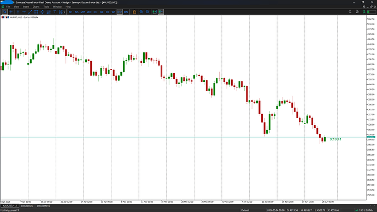The image size is (377, 212).
Task: Toggle the D1 timeframe button
Action: [x=107, y=12]
